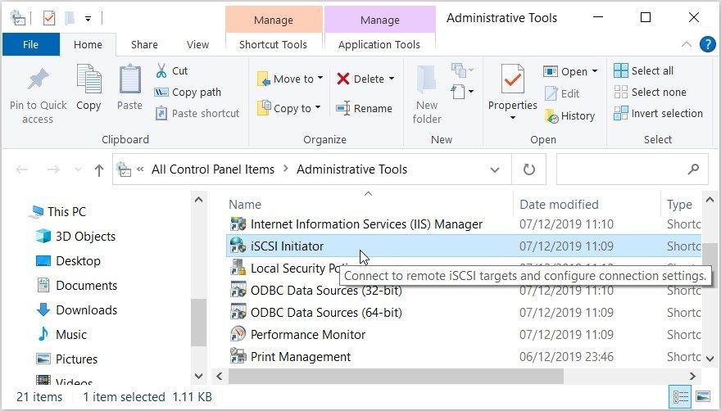Select Desktop in the navigation pane

pos(69,260)
